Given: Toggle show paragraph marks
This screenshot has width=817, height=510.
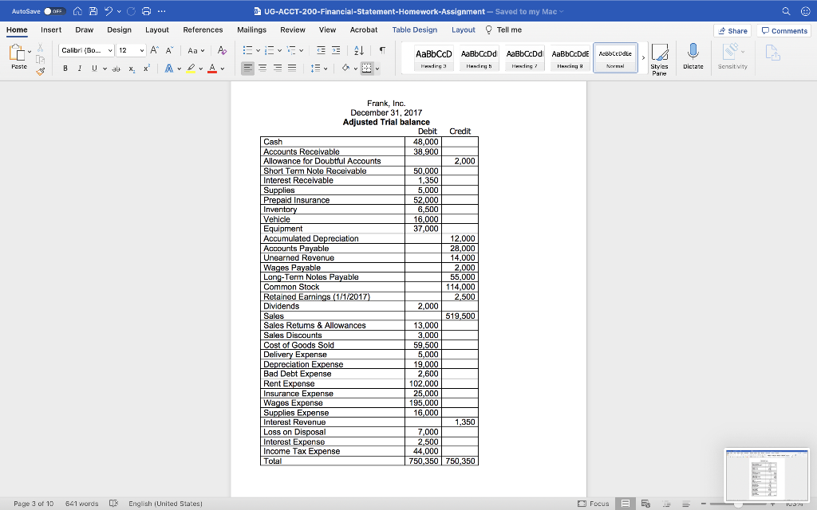Looking at the screenshot, I should pos(383,50).
